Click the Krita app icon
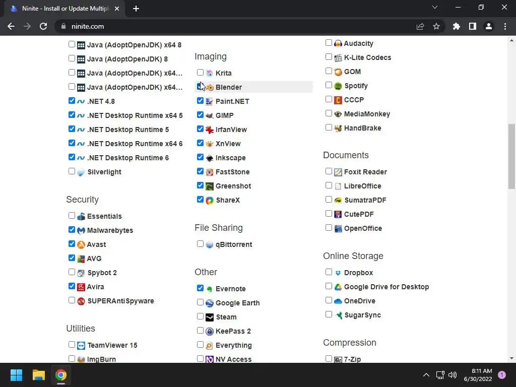 pos(209,73)
